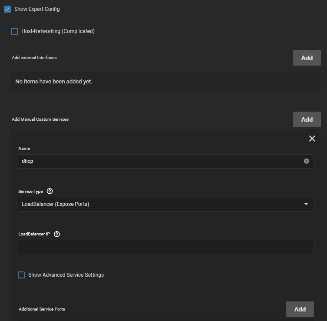This screenshot has width=327, height=321.
Task: Uncheck the Show Expert Config checkbox
Action: tap(7, 9)
